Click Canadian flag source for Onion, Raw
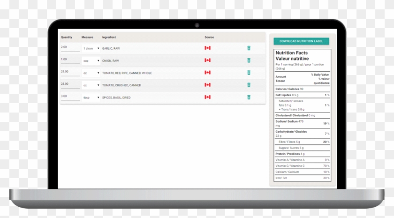The image size is (394, 218). (207, 60)
